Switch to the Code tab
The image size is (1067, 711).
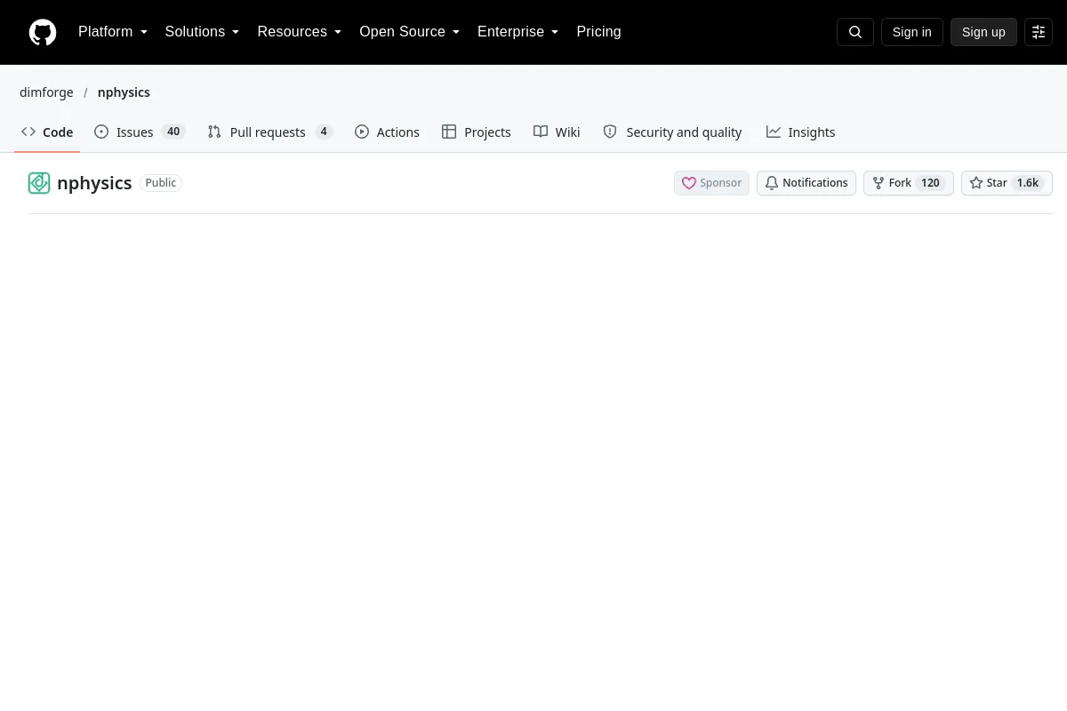[x=47, y=132]
